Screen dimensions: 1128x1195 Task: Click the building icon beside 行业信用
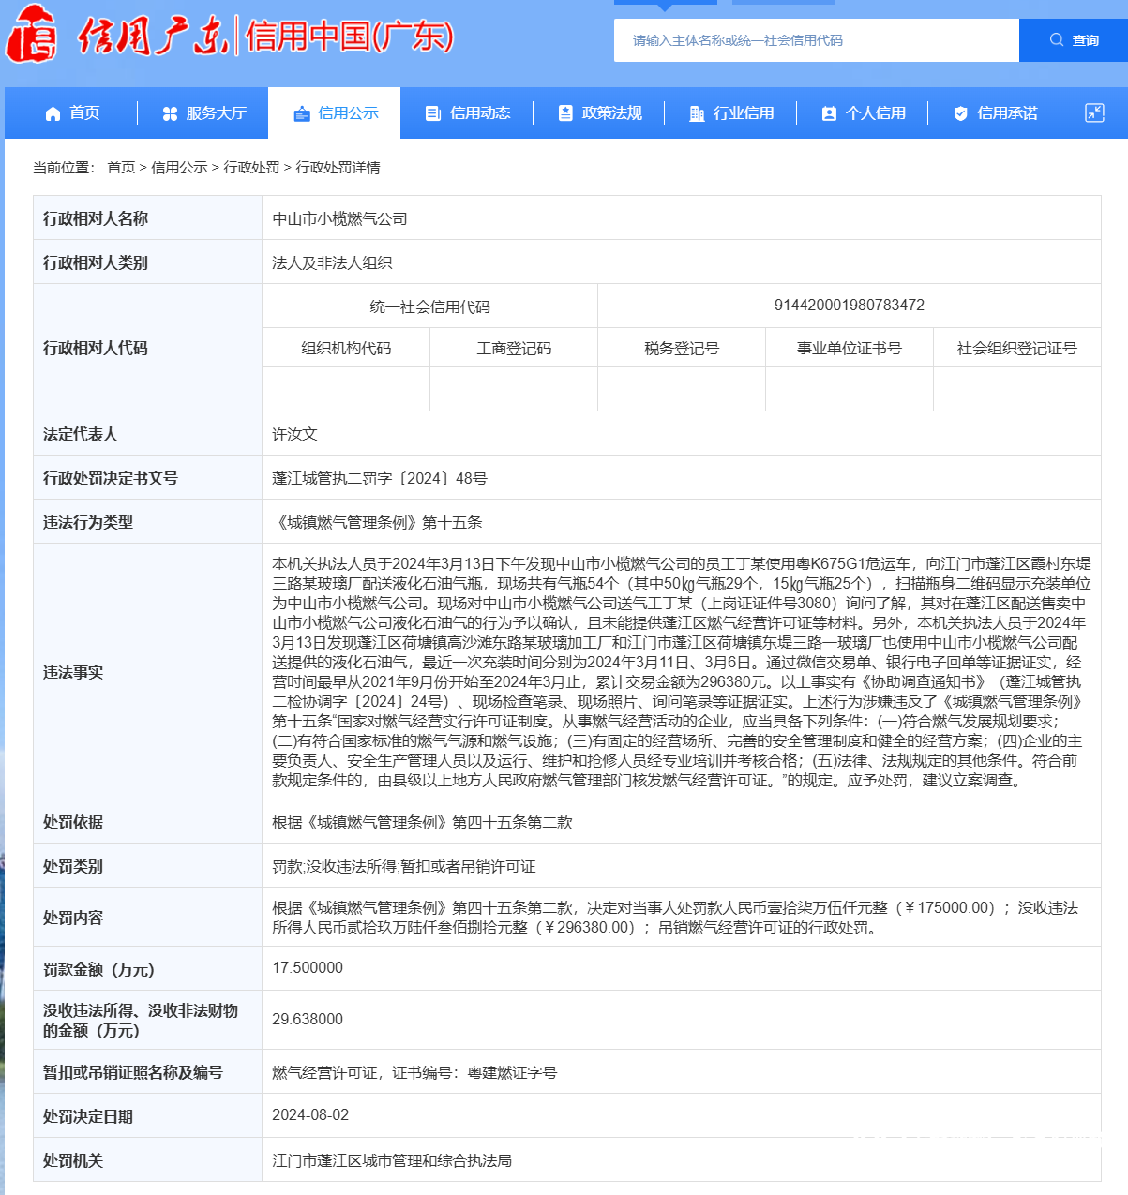pyautogui.click(x=696, y=113)
